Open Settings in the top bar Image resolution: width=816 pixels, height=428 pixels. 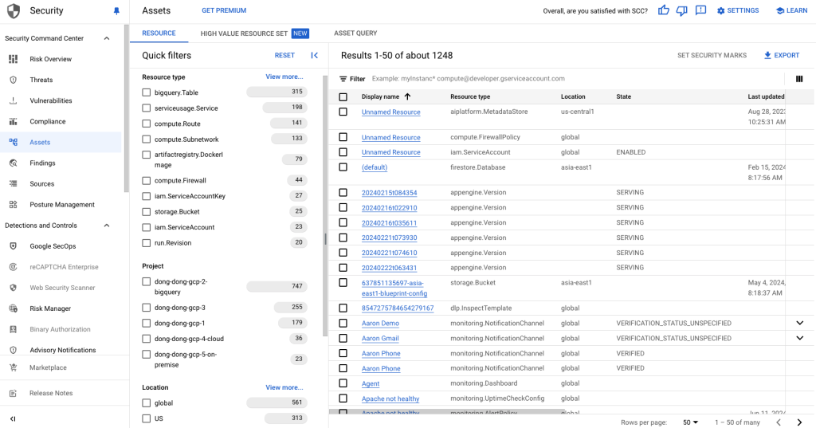(x=738, y=10)
